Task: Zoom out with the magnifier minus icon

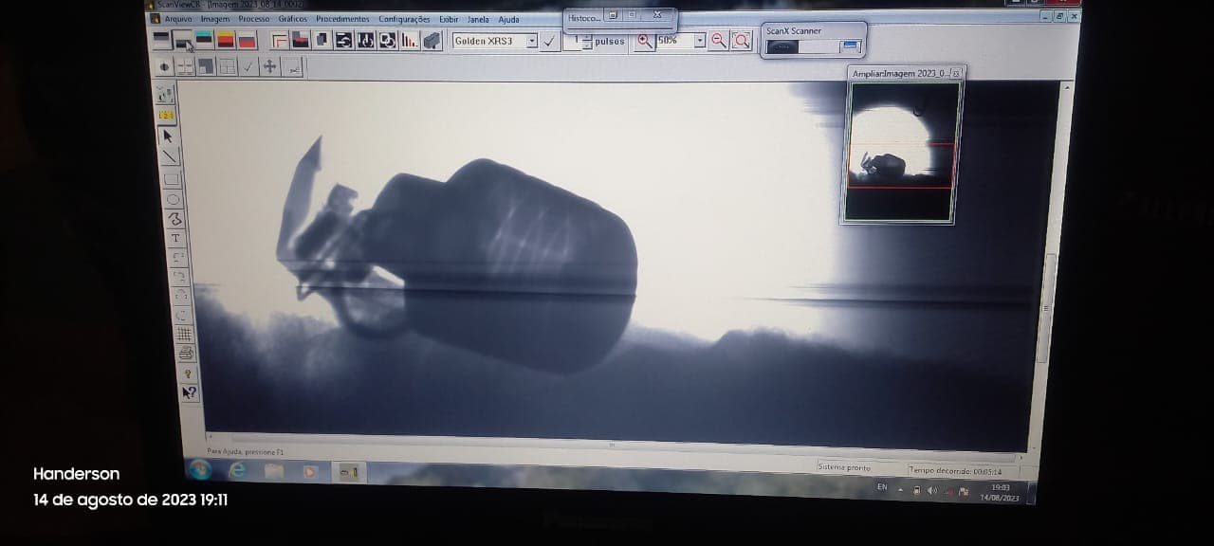Action: [x=719, y=41]
